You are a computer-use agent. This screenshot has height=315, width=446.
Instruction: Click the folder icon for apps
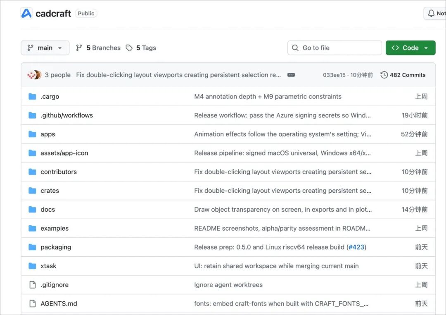(33, 134)
